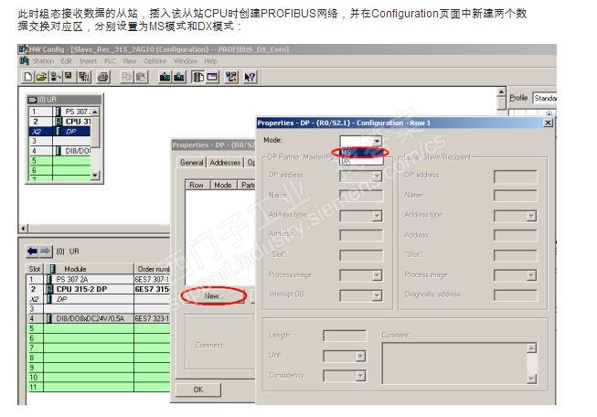The height and width of the screenshot is (417, 597).
Task: Click the Row column header in Properties list
Action: pyautogui.click(x=197, y=185)
